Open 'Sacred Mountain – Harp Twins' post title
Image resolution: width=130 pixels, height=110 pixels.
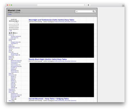tap(49, 99)
